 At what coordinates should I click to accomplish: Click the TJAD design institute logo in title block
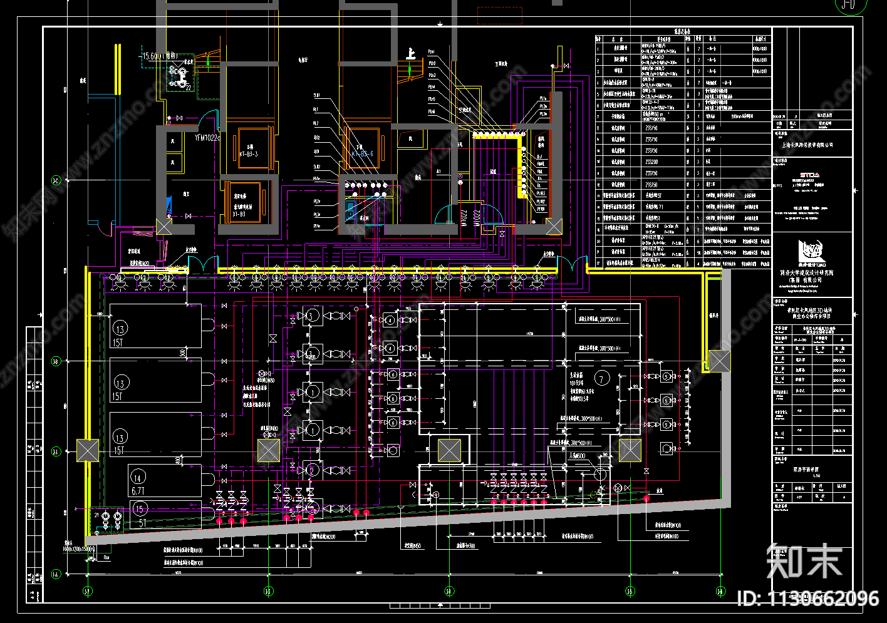tap(811, 250)
